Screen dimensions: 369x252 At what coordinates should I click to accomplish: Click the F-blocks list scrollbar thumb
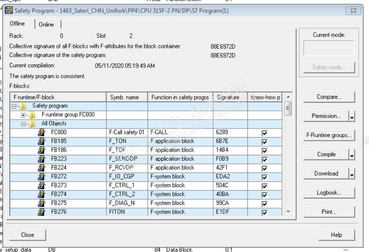coord(288,108)
